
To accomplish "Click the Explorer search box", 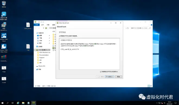I will [141, 28].
